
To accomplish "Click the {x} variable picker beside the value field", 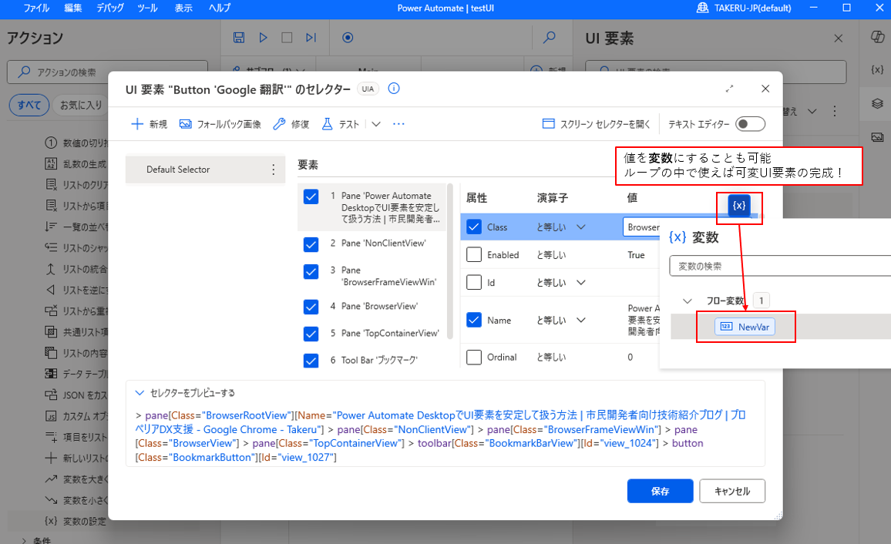I will point(738,206).
